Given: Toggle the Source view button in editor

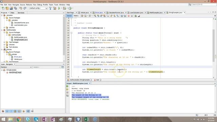Looking at the screenshot, I should (69, 16).
